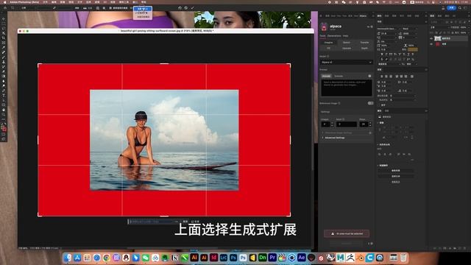Toggle All Caps in Character panel

point(391,54)
